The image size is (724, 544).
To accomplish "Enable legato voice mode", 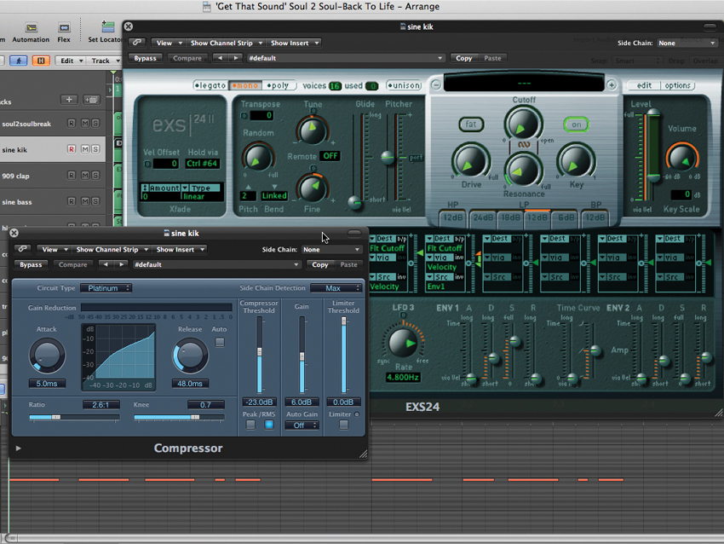I will coord(210,85).
